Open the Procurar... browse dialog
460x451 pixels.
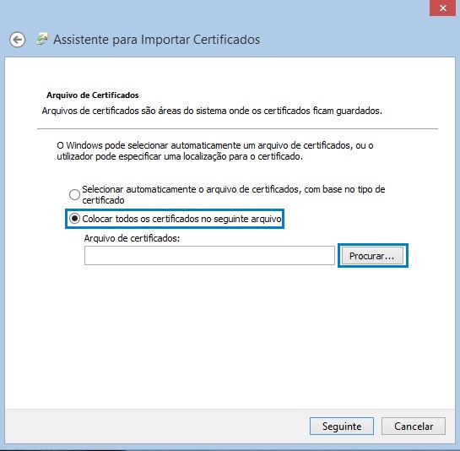(372, 256)
